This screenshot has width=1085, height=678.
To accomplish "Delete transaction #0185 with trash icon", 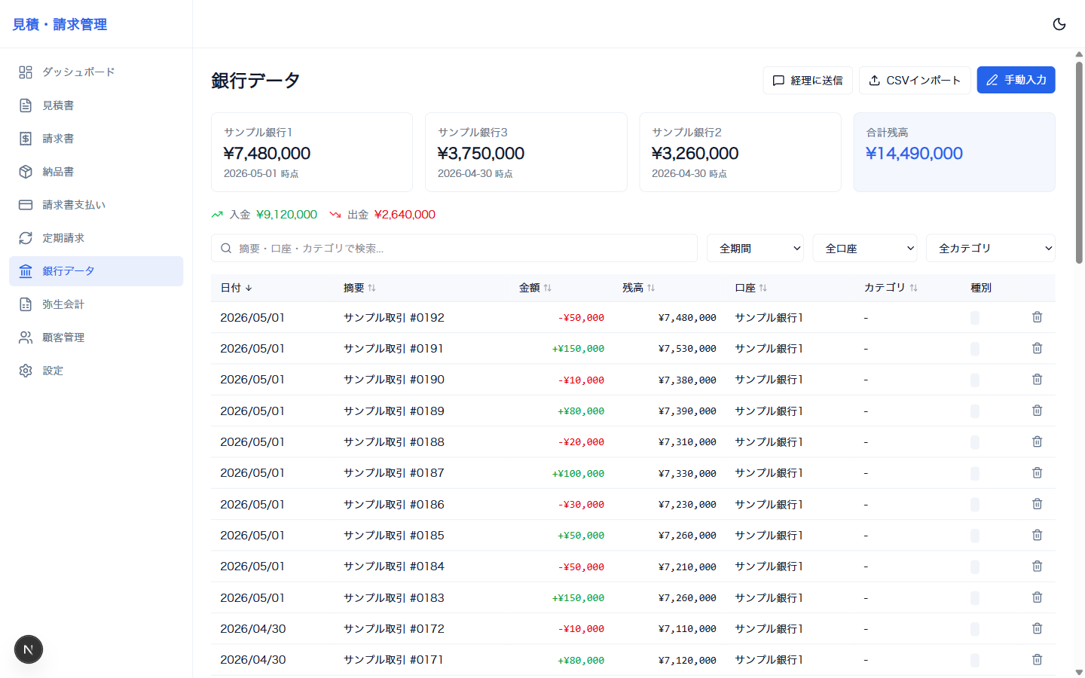I will click(1037, 535).
